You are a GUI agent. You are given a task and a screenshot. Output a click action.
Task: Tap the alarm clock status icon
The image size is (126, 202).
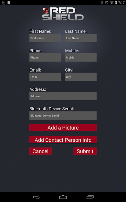[107, 3]
